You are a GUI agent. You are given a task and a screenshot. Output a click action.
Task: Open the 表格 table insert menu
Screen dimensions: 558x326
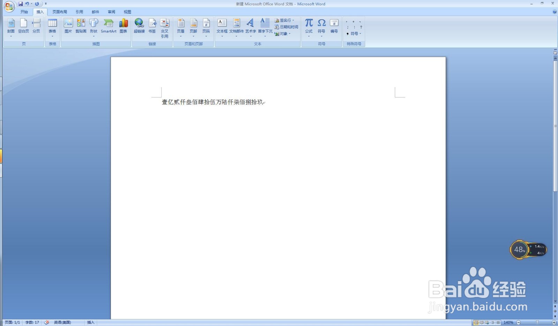52,27
